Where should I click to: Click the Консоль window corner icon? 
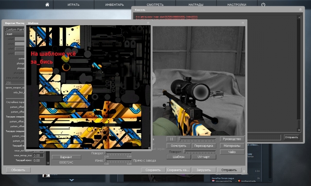pyautogui.click(x=300, y=9)
